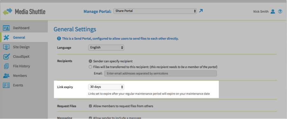Open the Language dropdown set to English

tap(106, 48)
